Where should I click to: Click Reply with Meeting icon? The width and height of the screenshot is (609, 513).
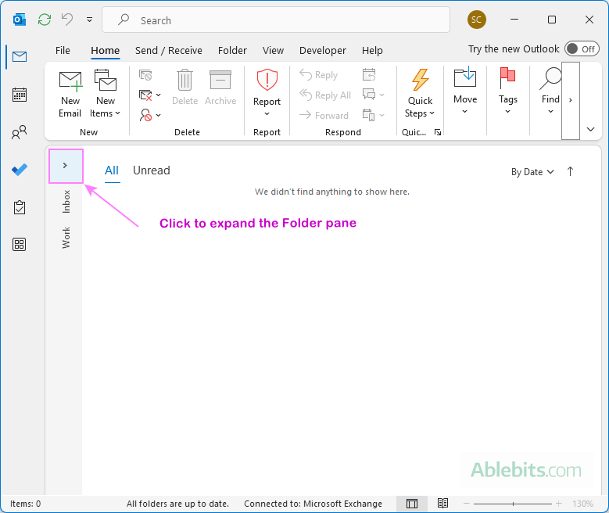pyautogui.click(x=369, y=74)
